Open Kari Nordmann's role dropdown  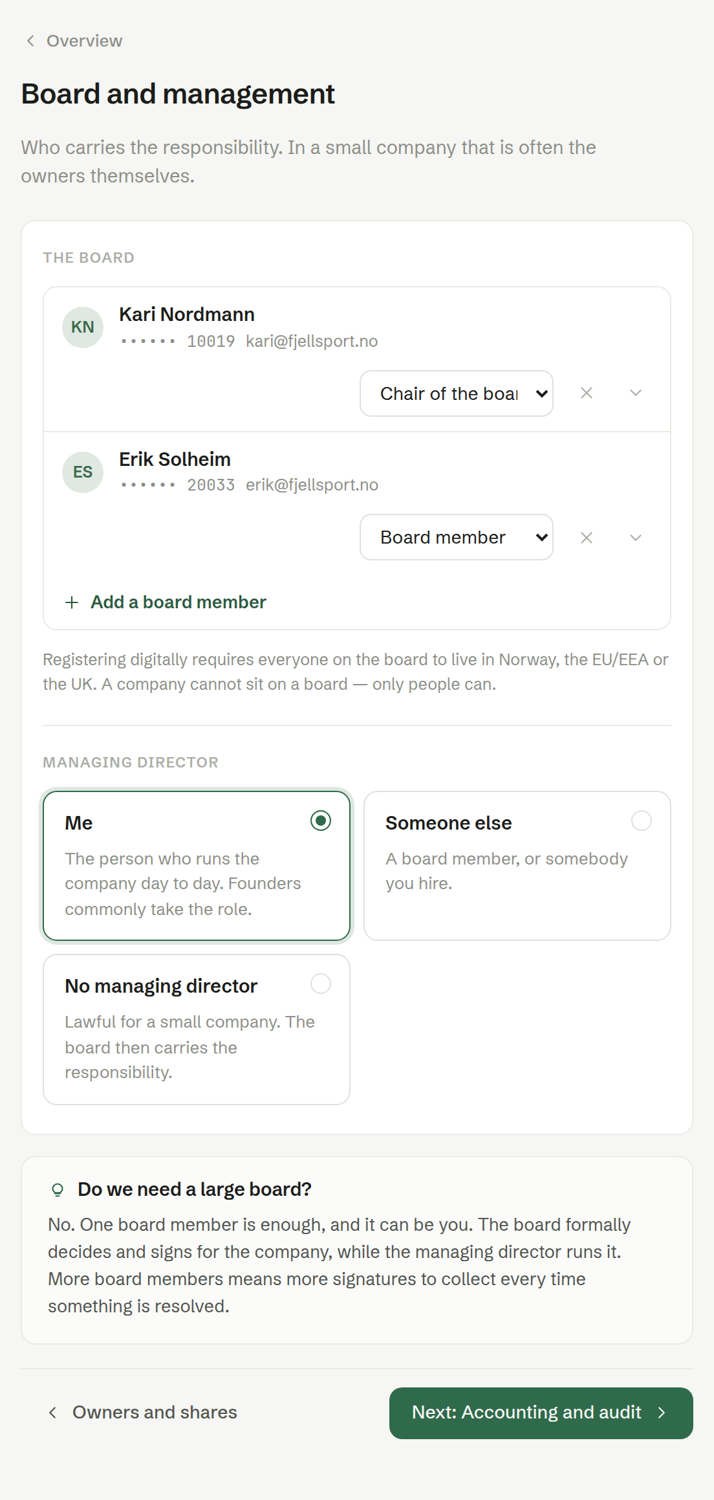point(457,393)
